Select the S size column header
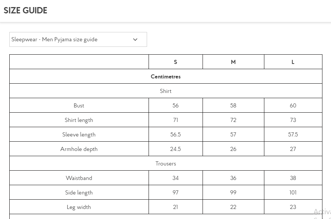The width and height of the screenshot is (331, 219). [x=175, y=62]
